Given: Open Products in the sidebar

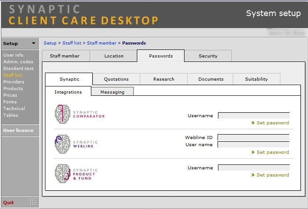Looking at the screenshot, I should click(13, 88).
